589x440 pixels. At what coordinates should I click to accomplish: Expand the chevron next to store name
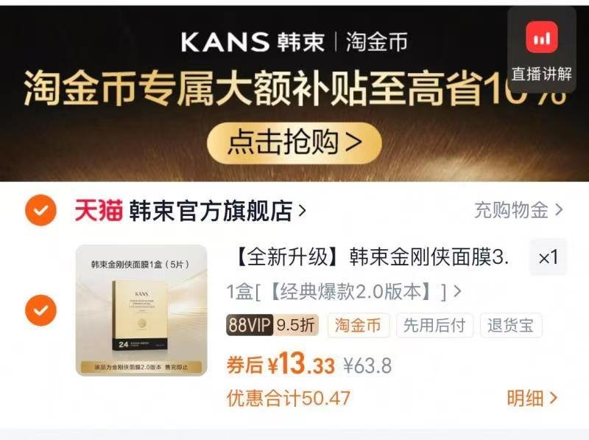(302, 211)
